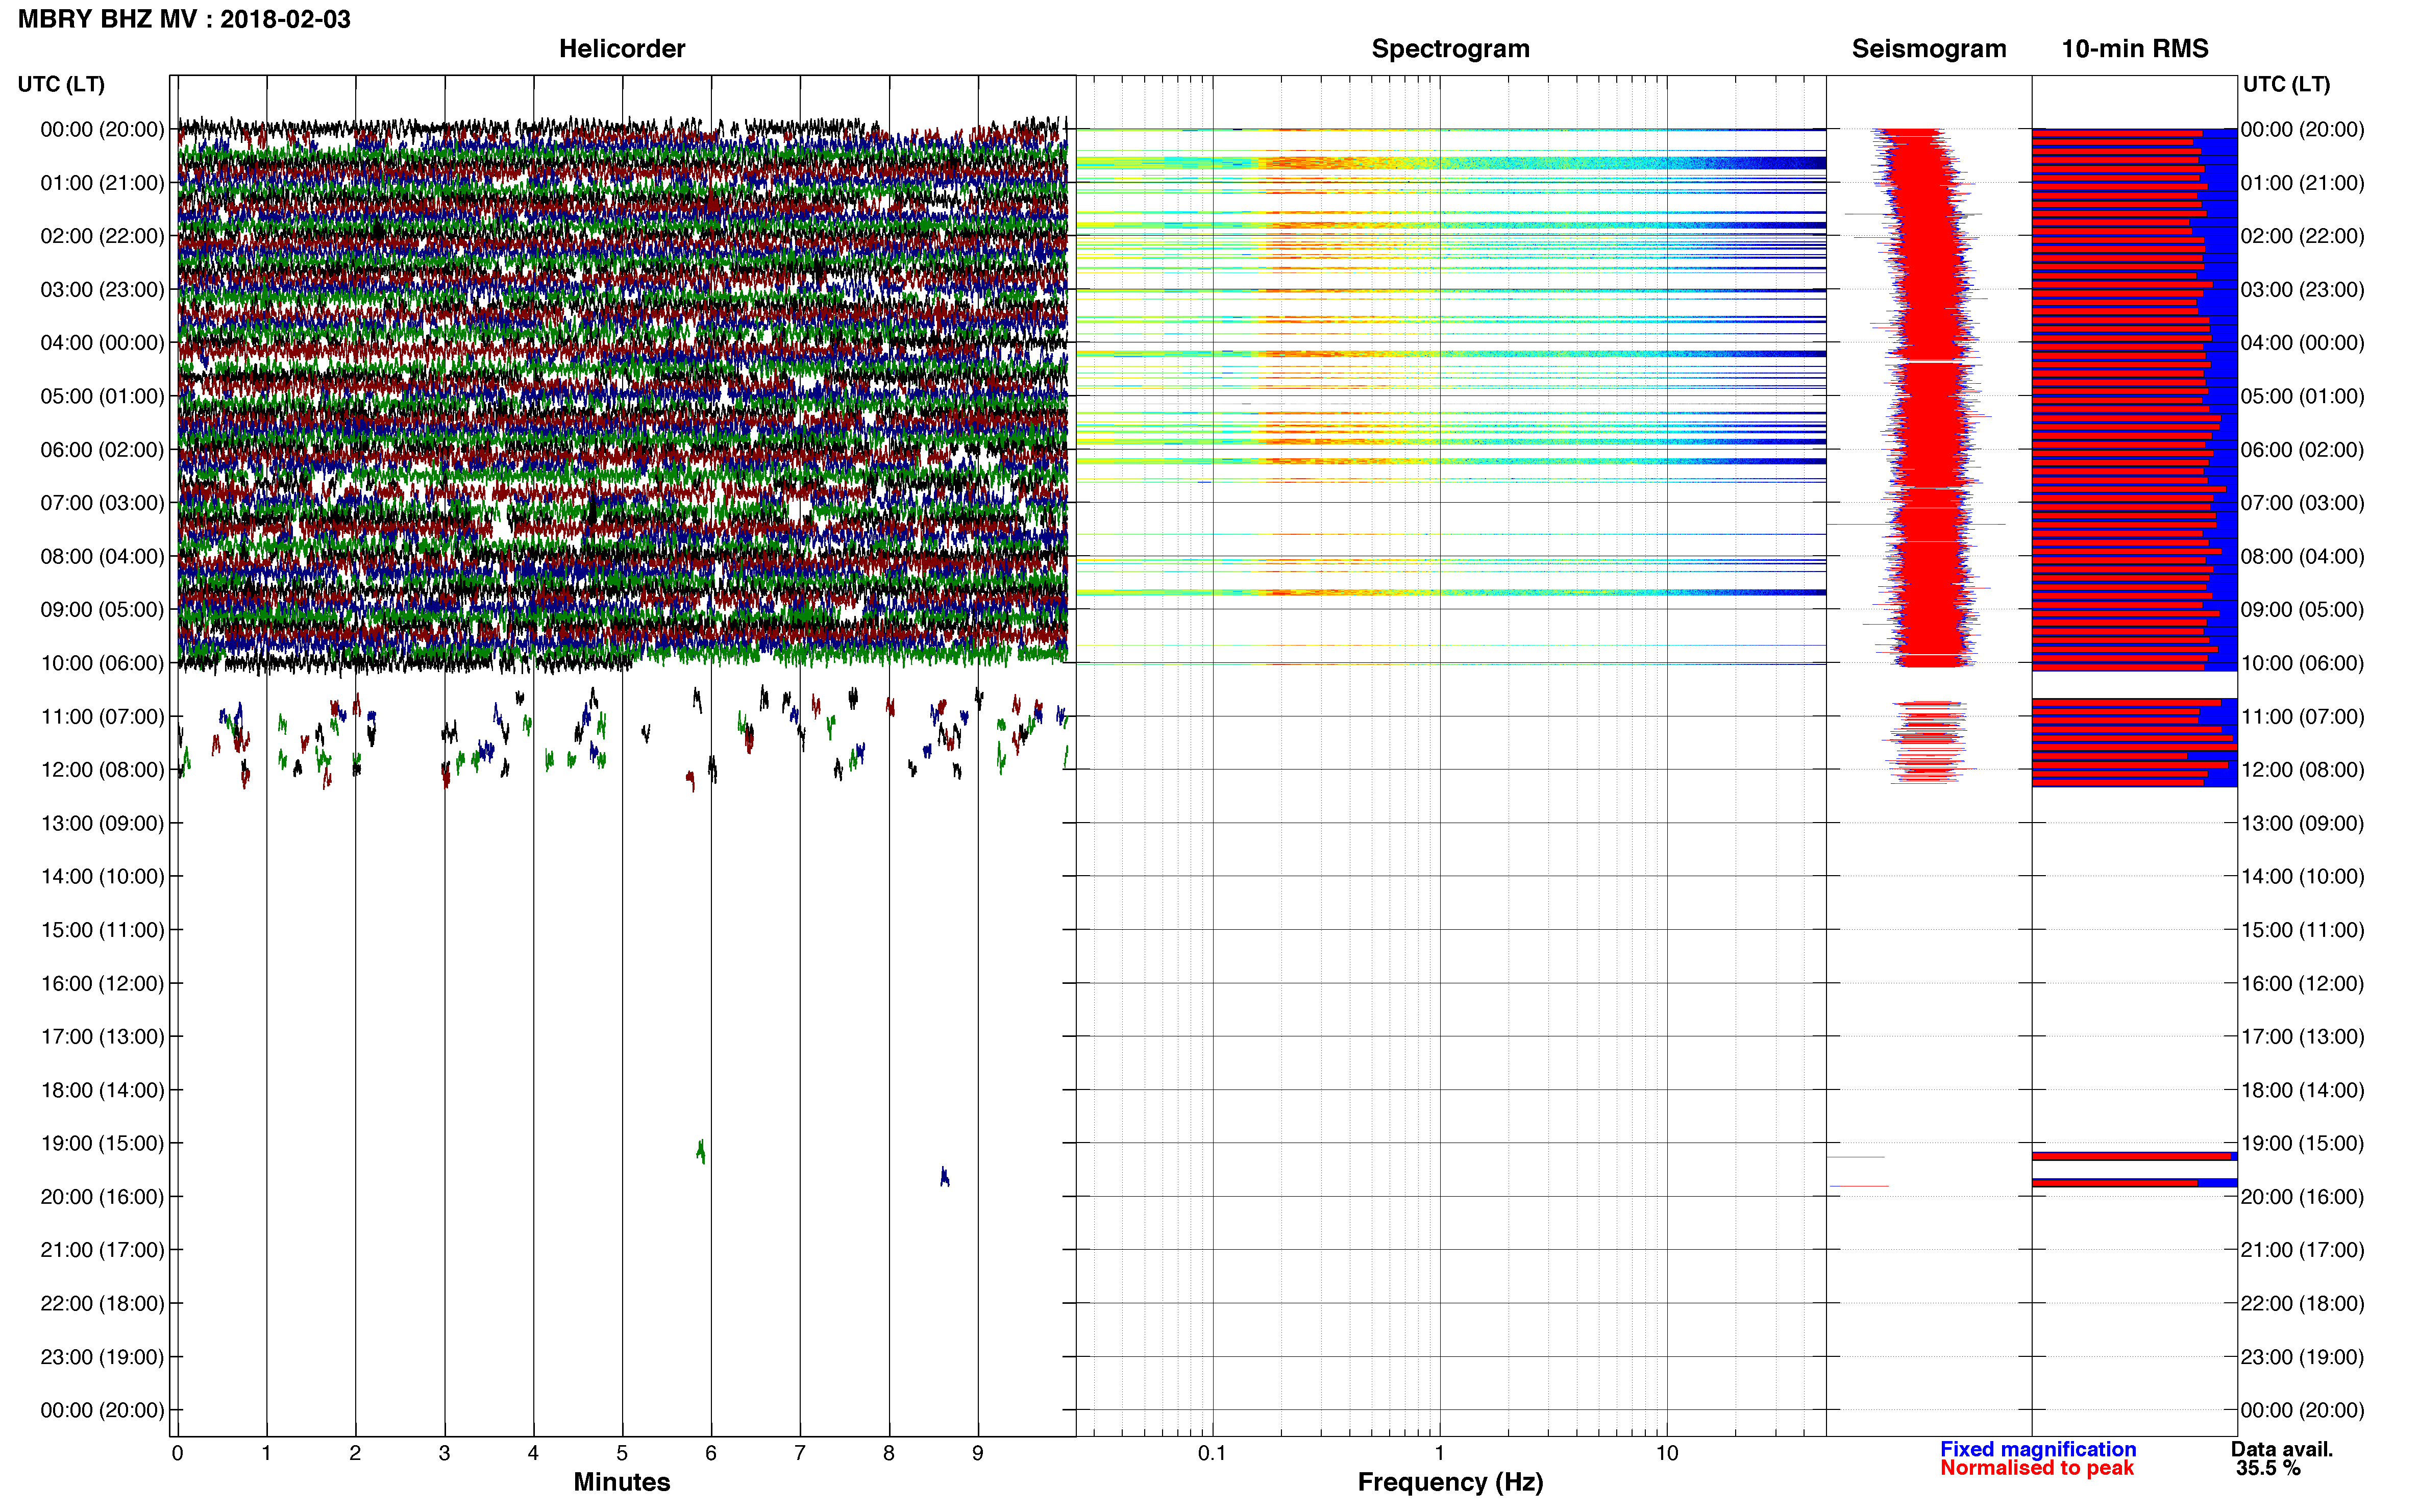Select left time label '03:00 (23:00)'
The image size is (2419, 1512).
(x=102, y=290)
